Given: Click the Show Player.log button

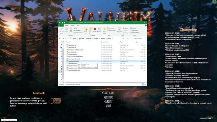Looking at the screenshot, I should [x=9, y=120].
